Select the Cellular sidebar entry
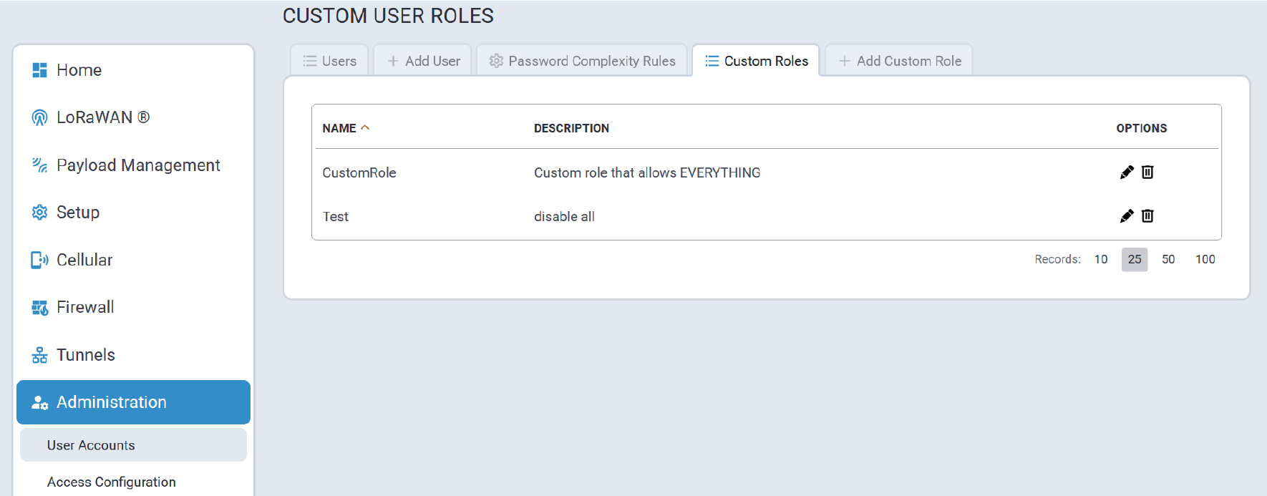 coord(84,260)
